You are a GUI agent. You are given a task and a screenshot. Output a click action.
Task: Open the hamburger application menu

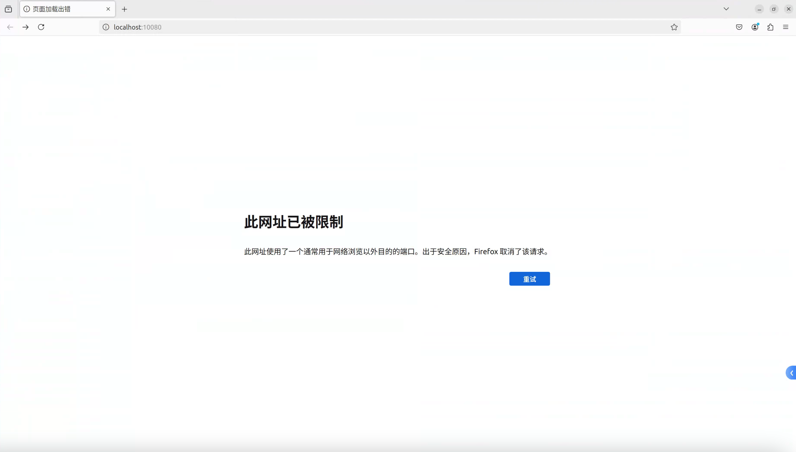pos(786,27)
